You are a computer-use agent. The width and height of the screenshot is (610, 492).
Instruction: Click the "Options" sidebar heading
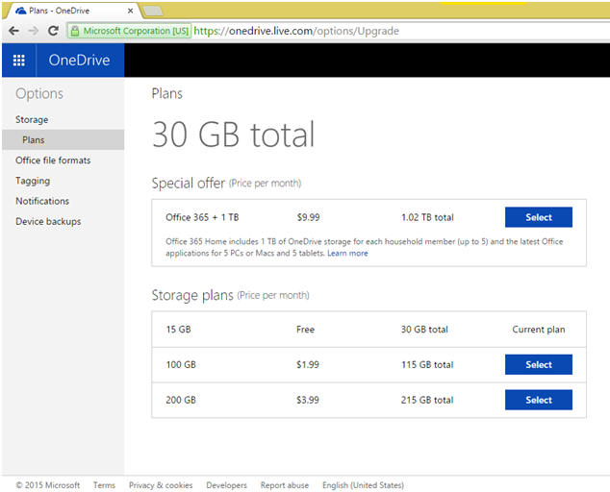[x=39, y=94]
